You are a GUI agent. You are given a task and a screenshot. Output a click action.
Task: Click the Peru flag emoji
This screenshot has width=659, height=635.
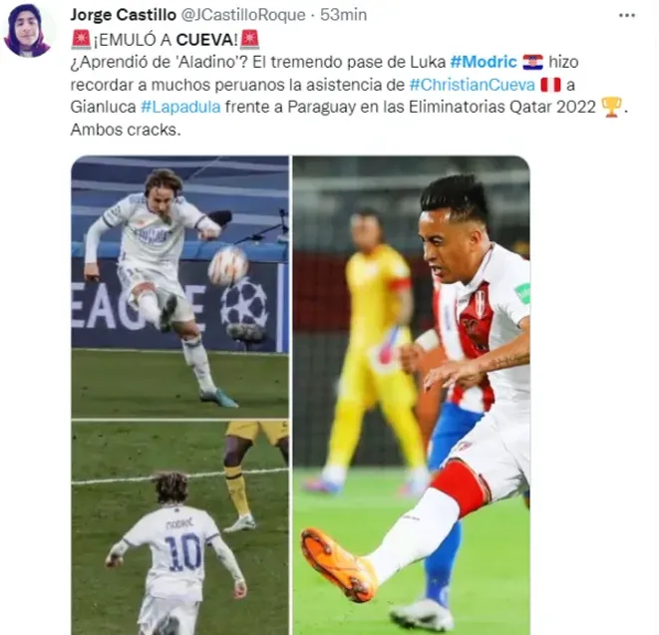(x=550, y=85)
